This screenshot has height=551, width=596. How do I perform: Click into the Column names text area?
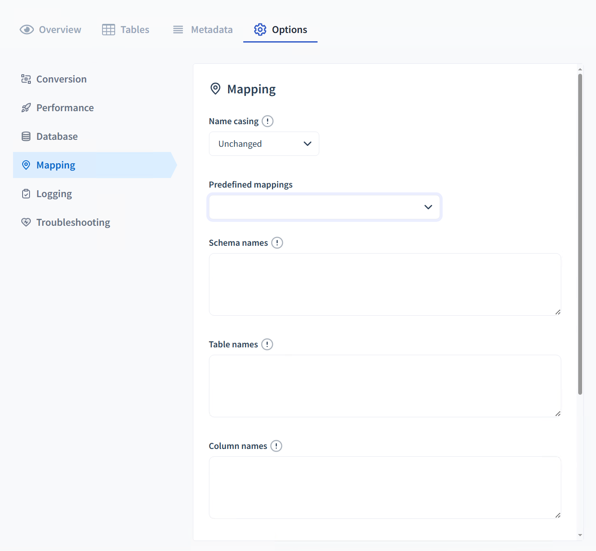(384, 488)
